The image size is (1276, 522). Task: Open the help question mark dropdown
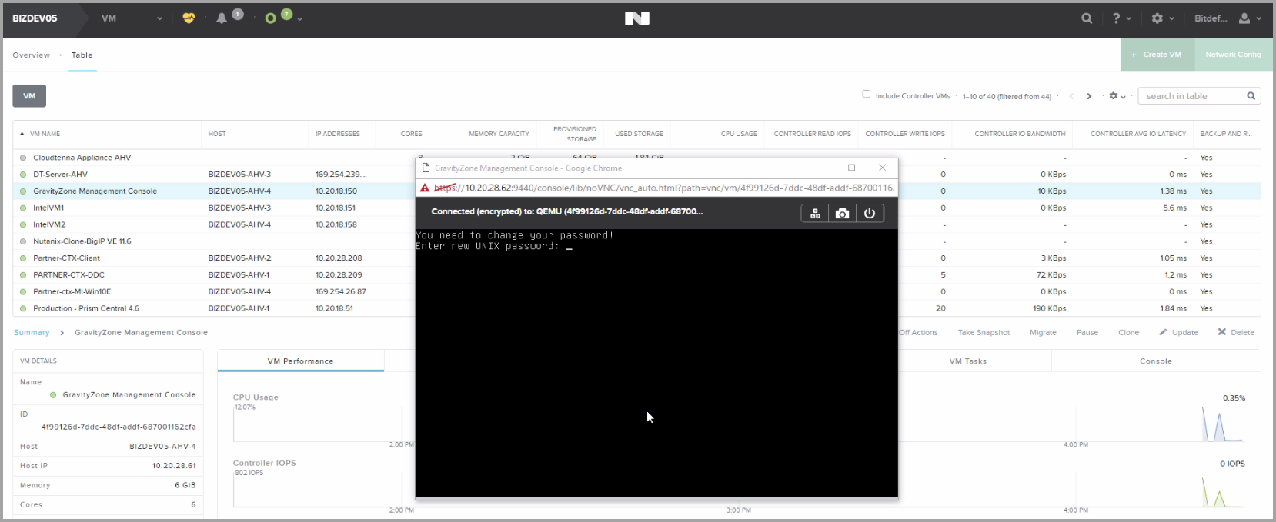tap(1121, 18)
